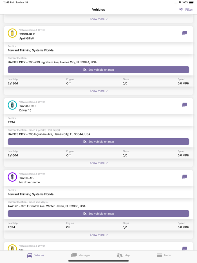Switch to the Vehicles tab

tap(35, 255)
